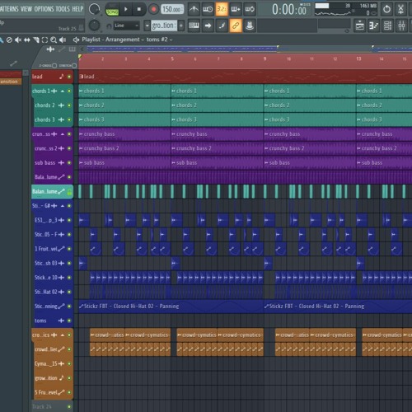Select the Playback speaker tool
Image resolution: width=412 pixels, height=412 pixels.
point(63,40)
